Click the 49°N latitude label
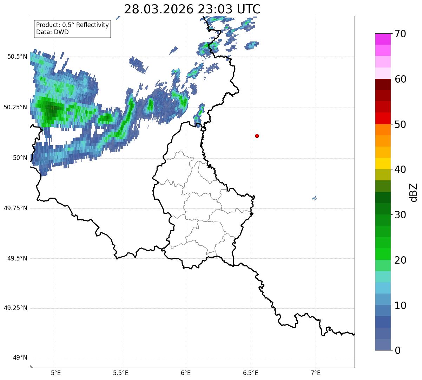 (20, 358)
